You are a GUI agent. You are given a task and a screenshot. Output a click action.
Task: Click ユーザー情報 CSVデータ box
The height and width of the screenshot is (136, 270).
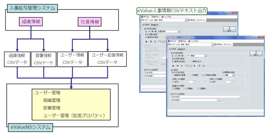72,59
